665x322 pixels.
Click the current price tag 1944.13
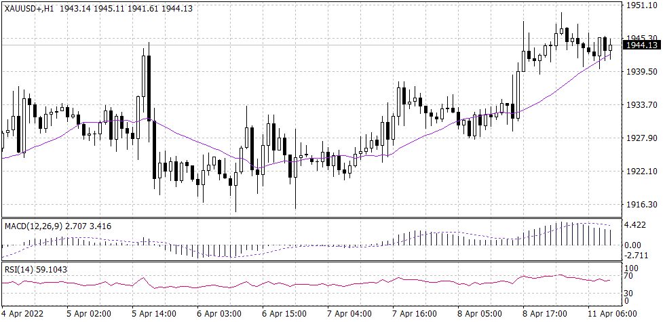pos(642,45)
